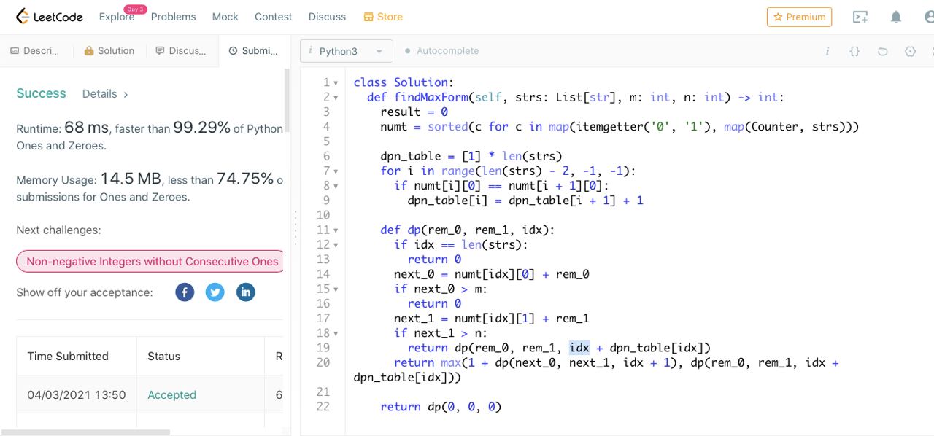Click the Success status text
The image size is (934, 436).
(41, 93)
